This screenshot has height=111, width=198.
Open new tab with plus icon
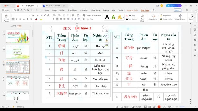[x=72, y=6]
